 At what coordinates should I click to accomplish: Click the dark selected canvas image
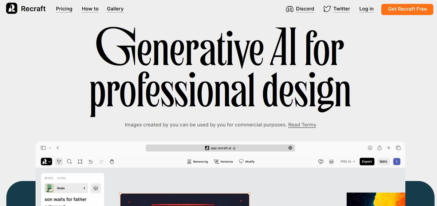185,200
